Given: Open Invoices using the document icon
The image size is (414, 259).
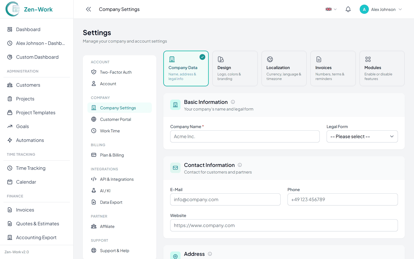Looking at the screenshot, I should [9, 210].
